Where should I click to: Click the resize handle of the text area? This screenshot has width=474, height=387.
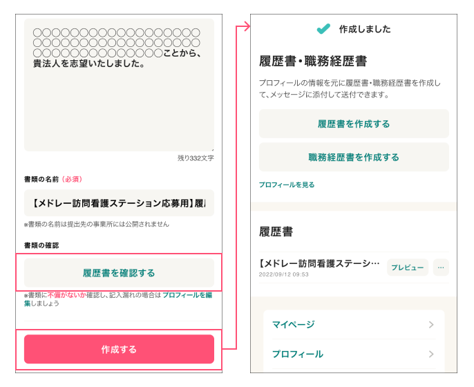pyautogui.click(x=213, y=149)
